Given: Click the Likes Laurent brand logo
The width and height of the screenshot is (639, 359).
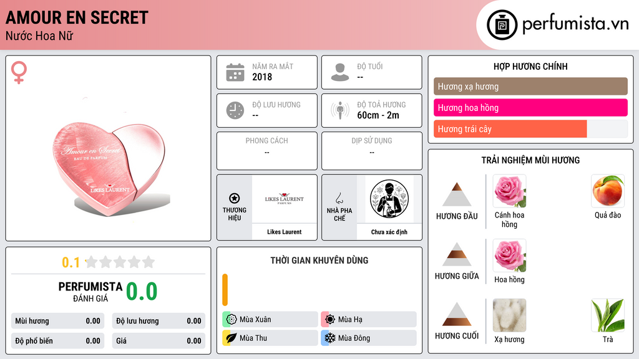Looking at the screenshot, I should 284,199.
